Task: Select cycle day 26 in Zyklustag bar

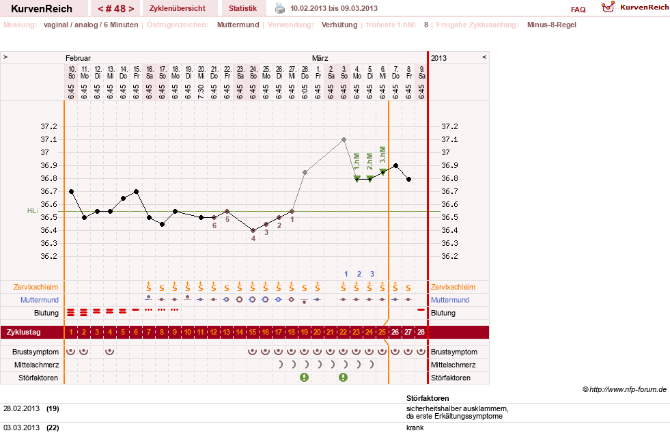Action: [x=395, y=332]
